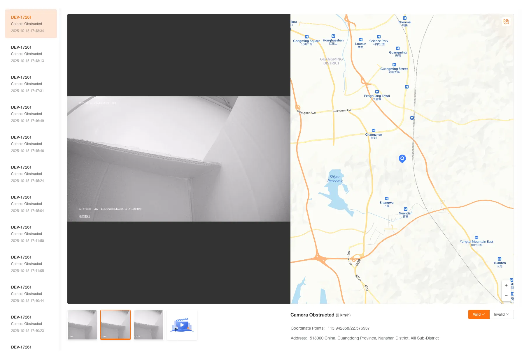This screenshot has height=352, width=522.
Task: Open the map style icon in top-right corner
Action: (506, 22)
